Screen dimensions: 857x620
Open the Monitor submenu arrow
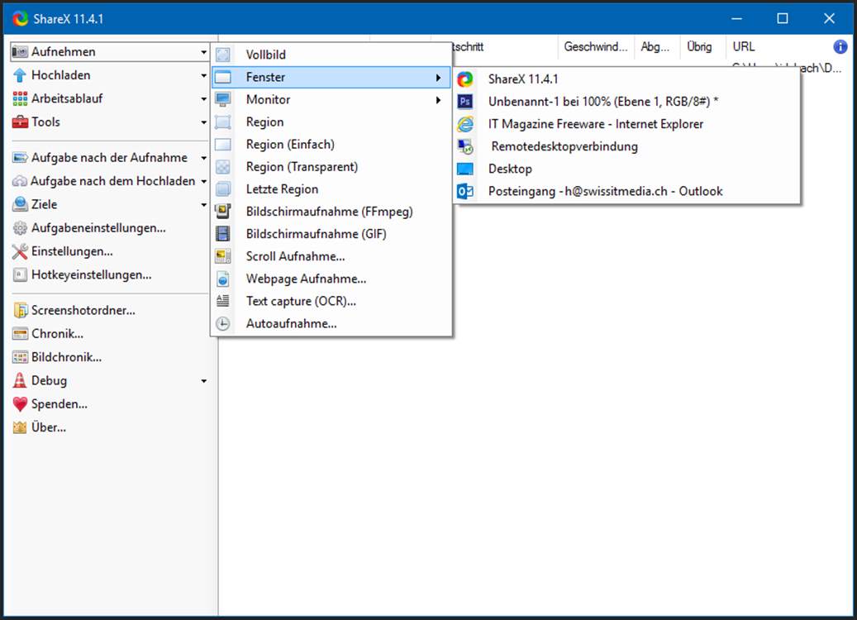(x=438, y=100)
